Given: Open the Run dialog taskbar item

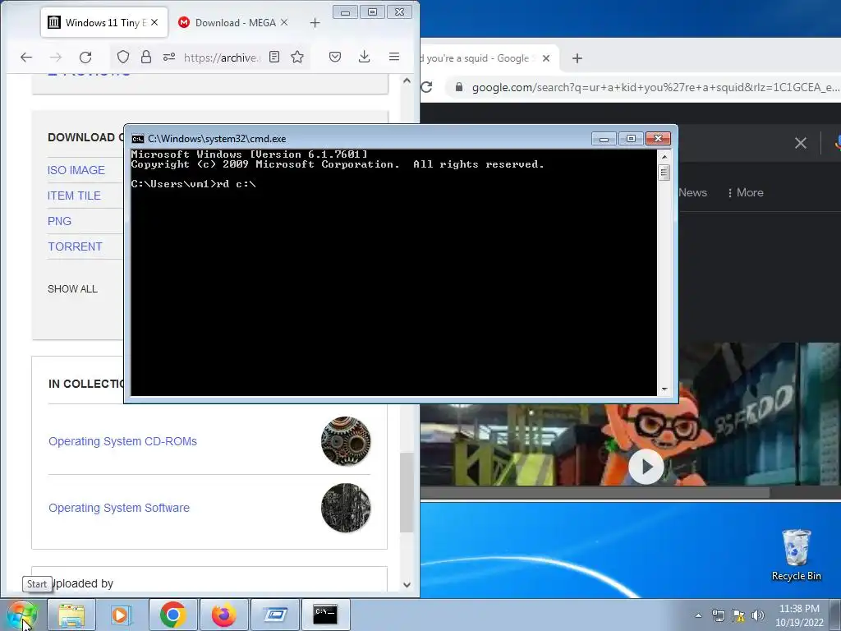Looking at the screenshot, I should click(274, 615).
